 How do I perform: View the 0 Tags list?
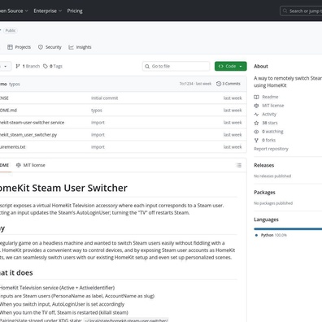[x=53, y=66]
